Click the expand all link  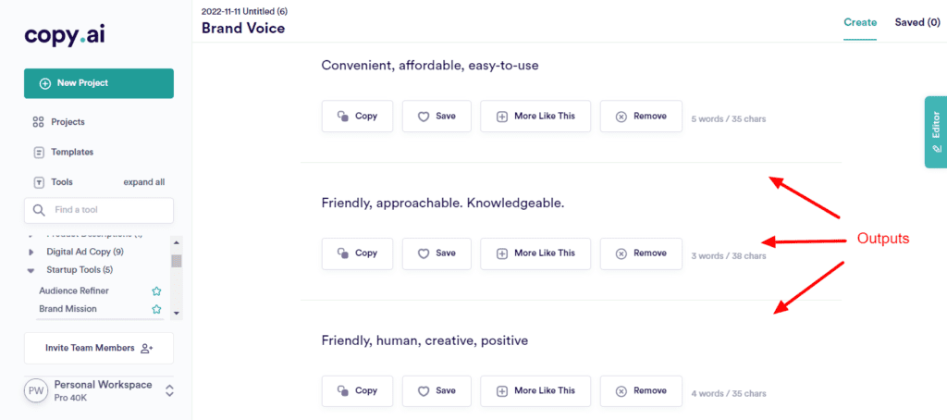tap(143, 182)
